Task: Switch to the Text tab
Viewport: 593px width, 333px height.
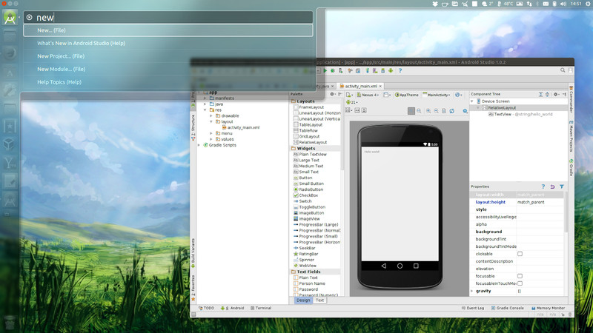Action: [319, 300]
